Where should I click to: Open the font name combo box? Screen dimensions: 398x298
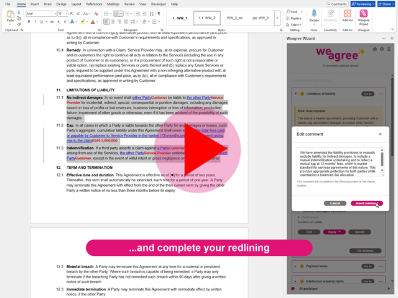(x=41, y=14)
